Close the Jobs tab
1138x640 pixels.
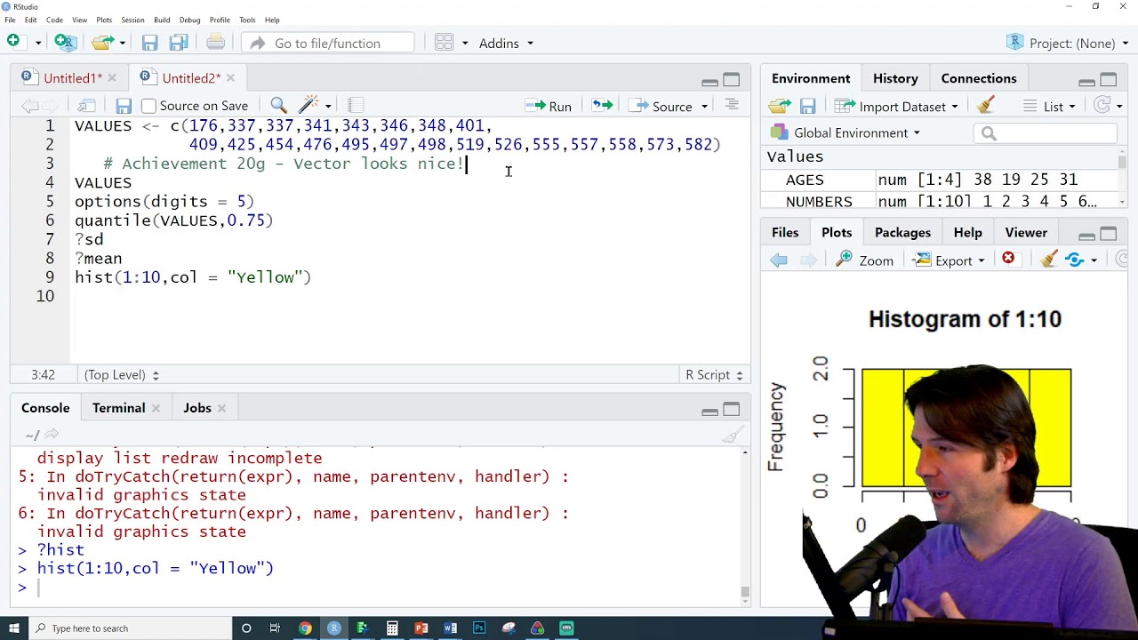pyautogui.click(x=221, y=408)
